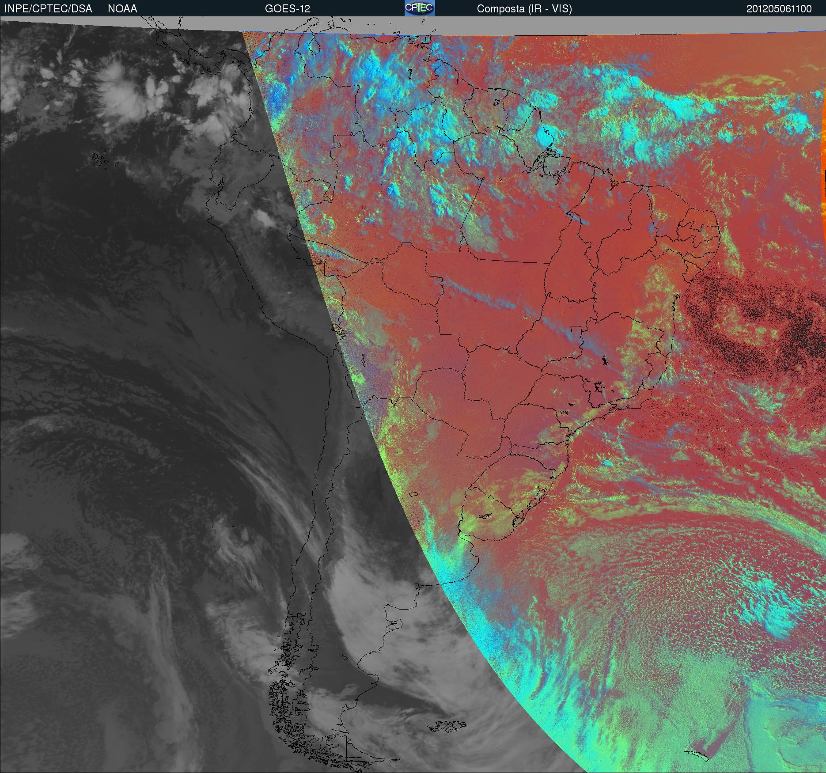826x773 pixels.
Task: Select the NOAA label in header
Action: pos(122,9)
